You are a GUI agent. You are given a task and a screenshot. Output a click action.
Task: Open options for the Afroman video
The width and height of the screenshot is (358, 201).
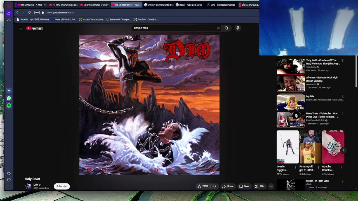tap(343, 78)
